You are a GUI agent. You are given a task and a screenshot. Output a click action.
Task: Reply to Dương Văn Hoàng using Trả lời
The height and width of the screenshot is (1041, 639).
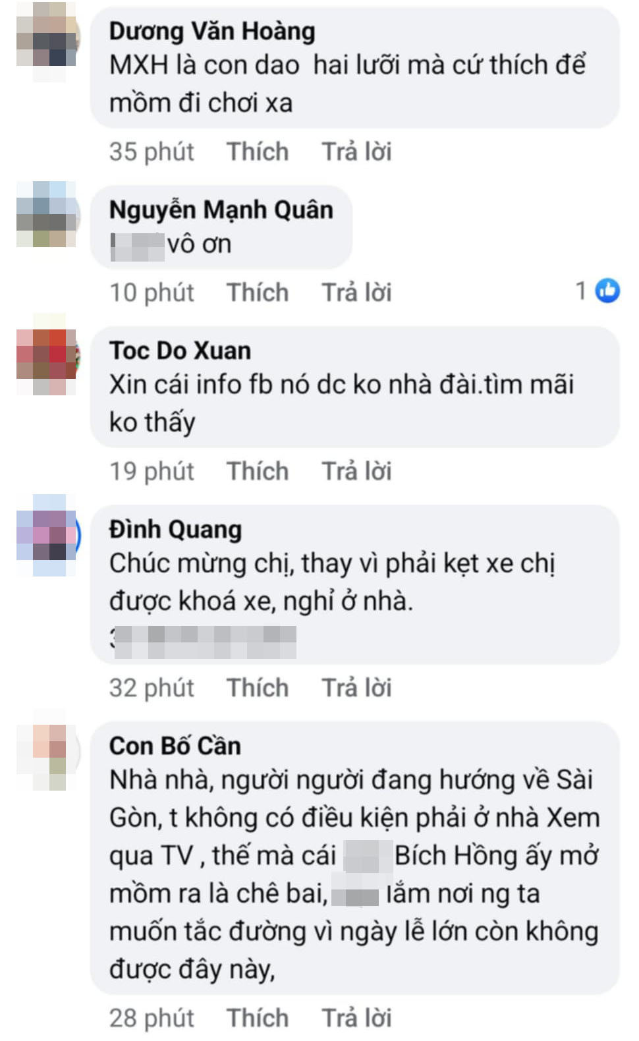coord(355,152)
